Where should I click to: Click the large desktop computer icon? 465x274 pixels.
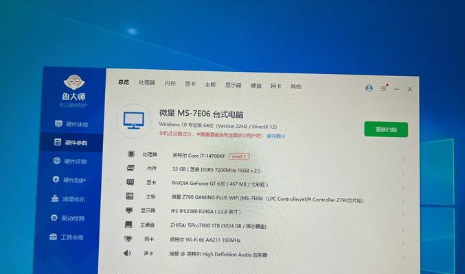click(134, 121)
